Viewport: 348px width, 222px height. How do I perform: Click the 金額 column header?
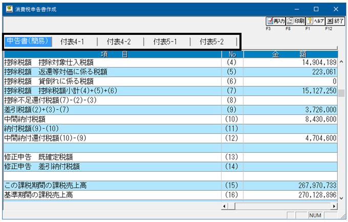pos(291,54)
